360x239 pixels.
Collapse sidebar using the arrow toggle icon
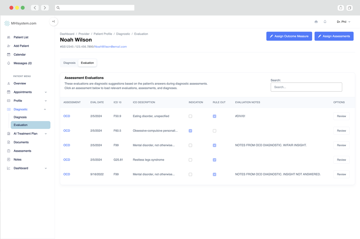pos(53,22)
